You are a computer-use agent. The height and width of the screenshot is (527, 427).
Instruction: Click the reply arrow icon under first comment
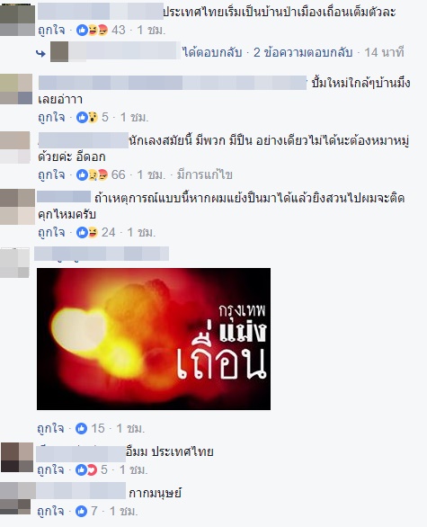[40, 53]
